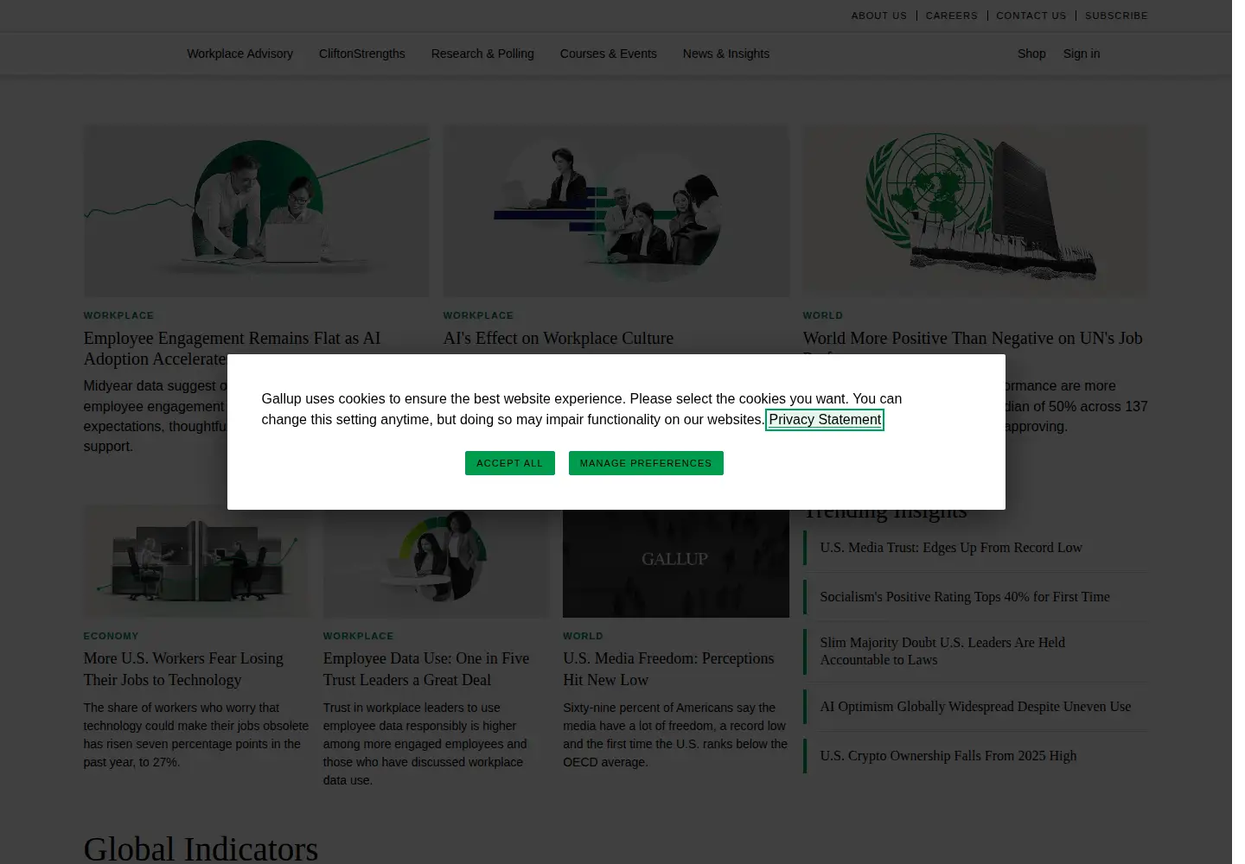The width and height of the screenshot is (1245, 864).
Task: Click the World label above U.S. Media Freedom
Action: pos(583,636)
